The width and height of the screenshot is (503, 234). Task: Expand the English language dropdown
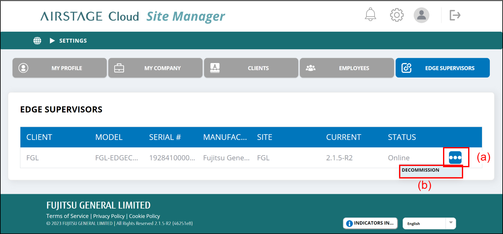click(451, 223)
